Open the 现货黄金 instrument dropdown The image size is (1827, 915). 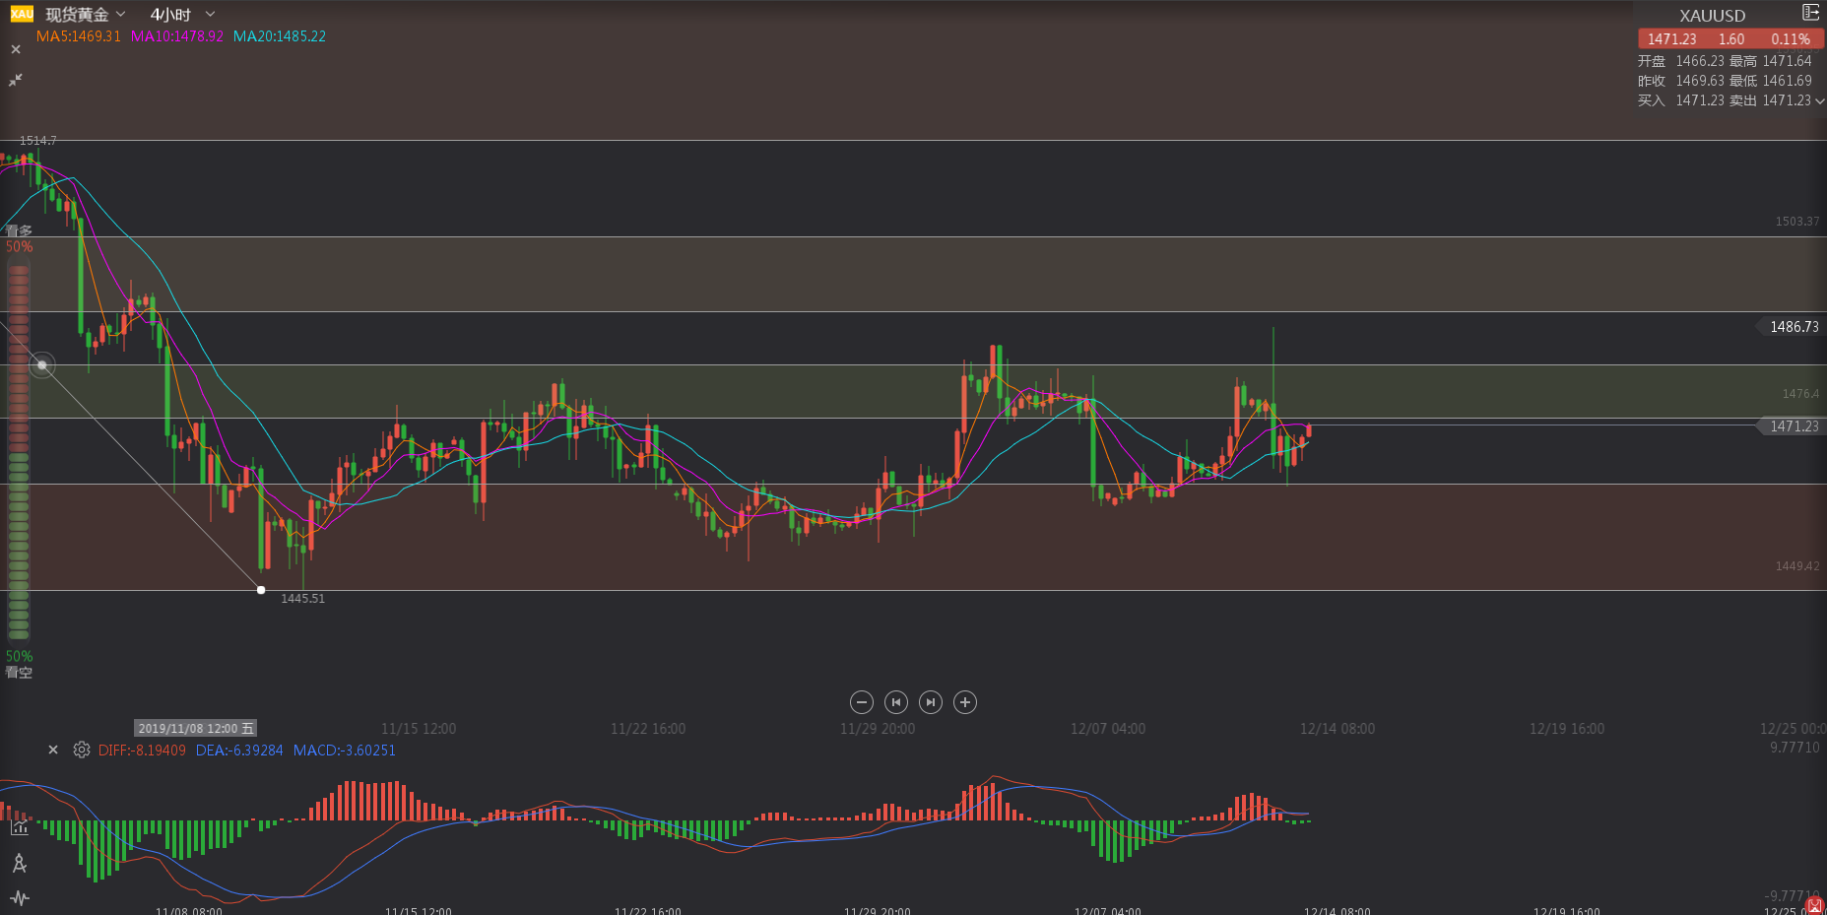[x=86, y=15]
